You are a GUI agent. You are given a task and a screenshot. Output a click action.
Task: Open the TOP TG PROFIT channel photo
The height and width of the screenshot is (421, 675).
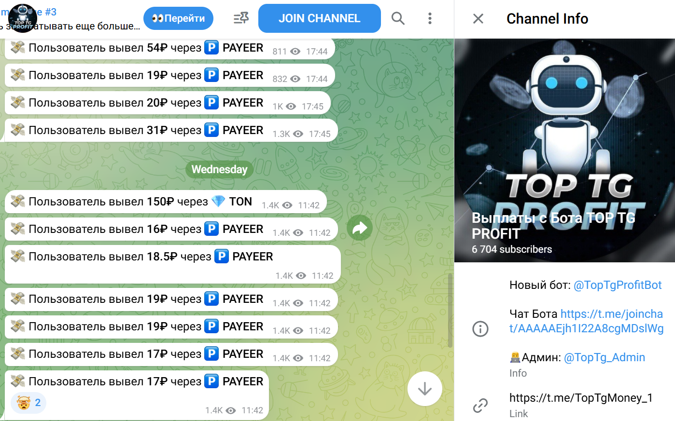pyautogui.click(x=564, y=150)
